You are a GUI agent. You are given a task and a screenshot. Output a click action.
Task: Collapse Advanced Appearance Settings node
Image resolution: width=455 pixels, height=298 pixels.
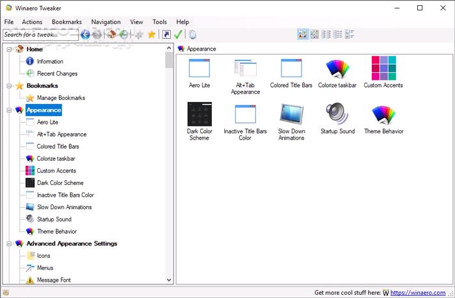pos(9,243)
